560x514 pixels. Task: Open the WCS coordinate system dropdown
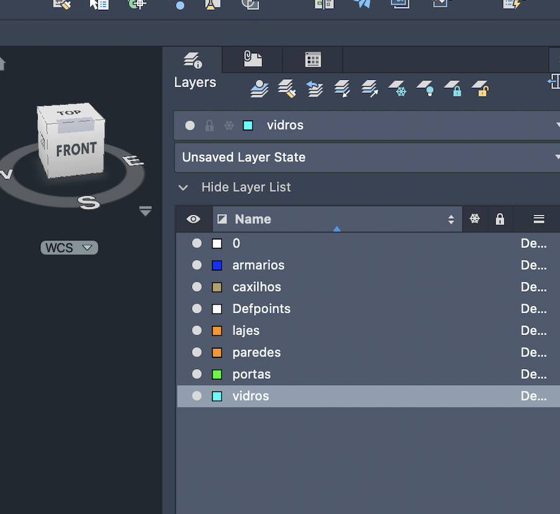69,248
